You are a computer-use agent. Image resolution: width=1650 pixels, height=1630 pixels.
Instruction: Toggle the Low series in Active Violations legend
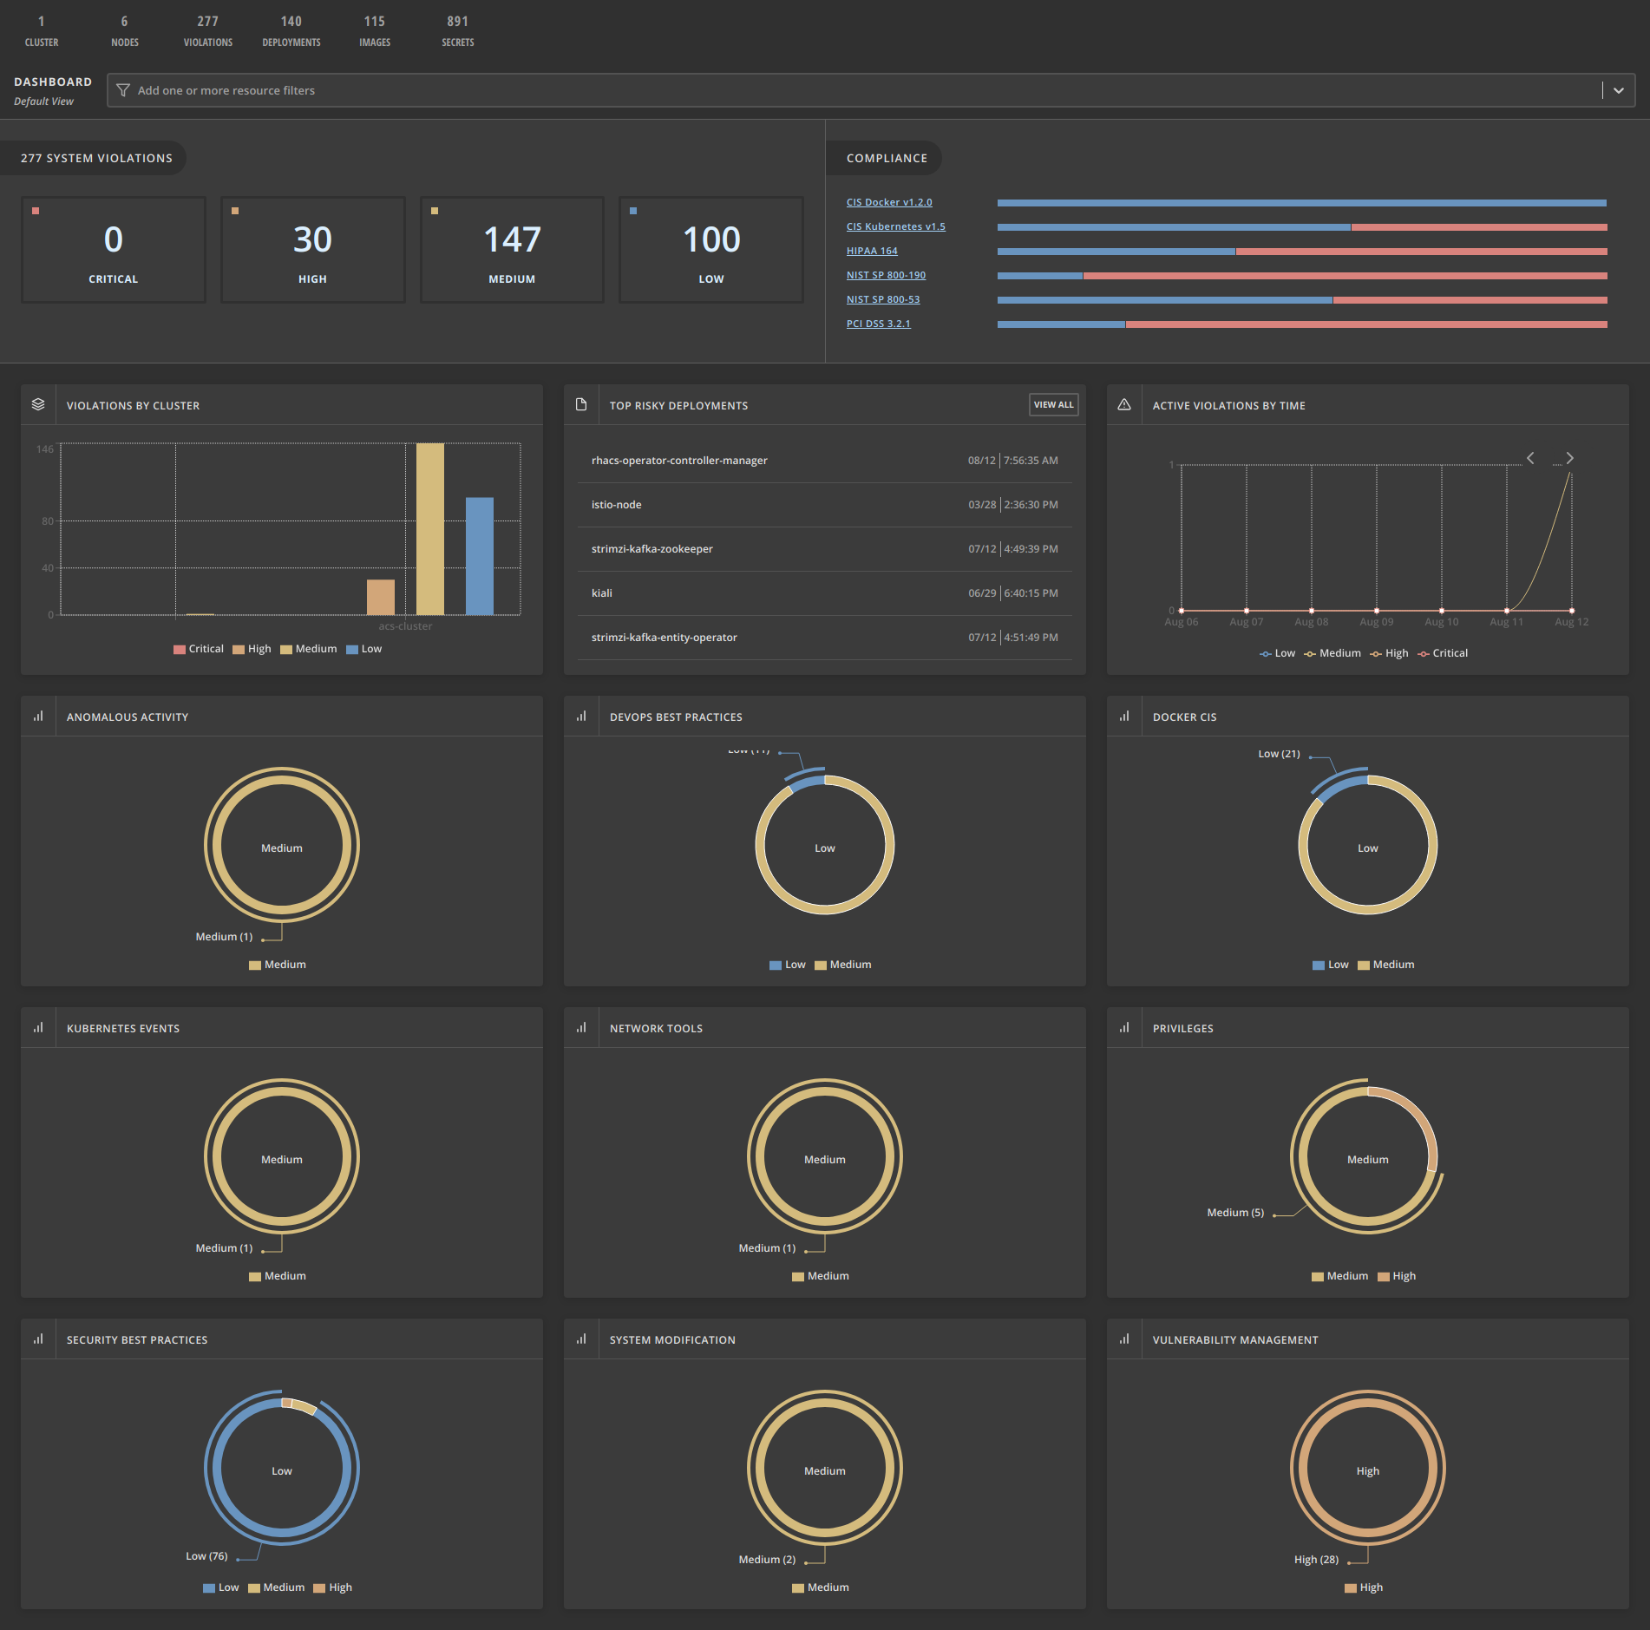pos(1277,653)
